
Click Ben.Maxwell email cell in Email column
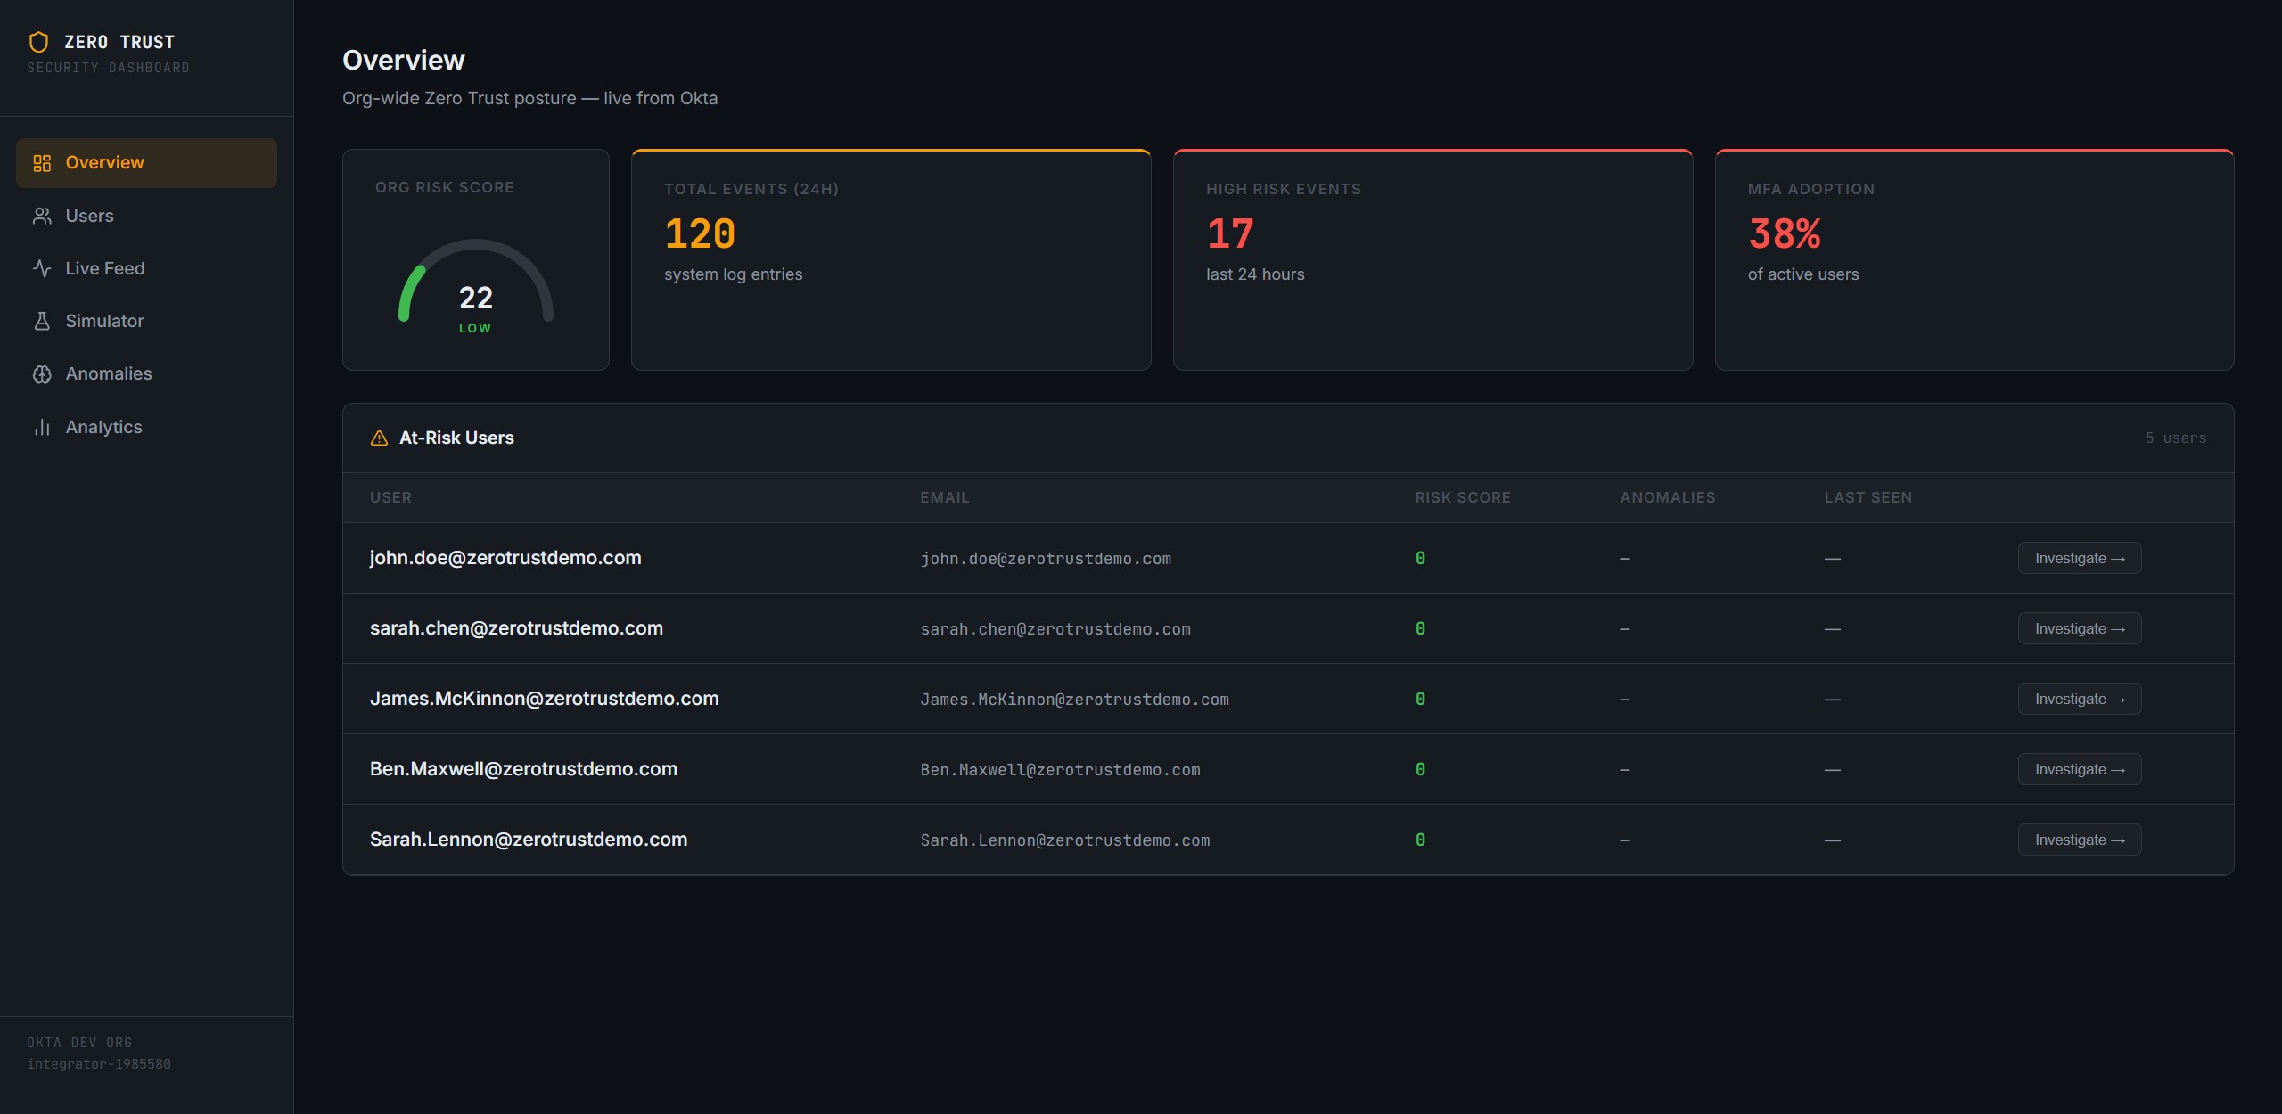tap(1060, 770)
